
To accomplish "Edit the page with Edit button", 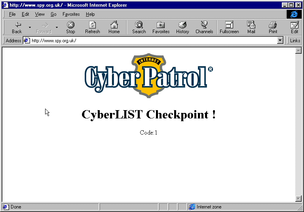I will tap(294, 27).
